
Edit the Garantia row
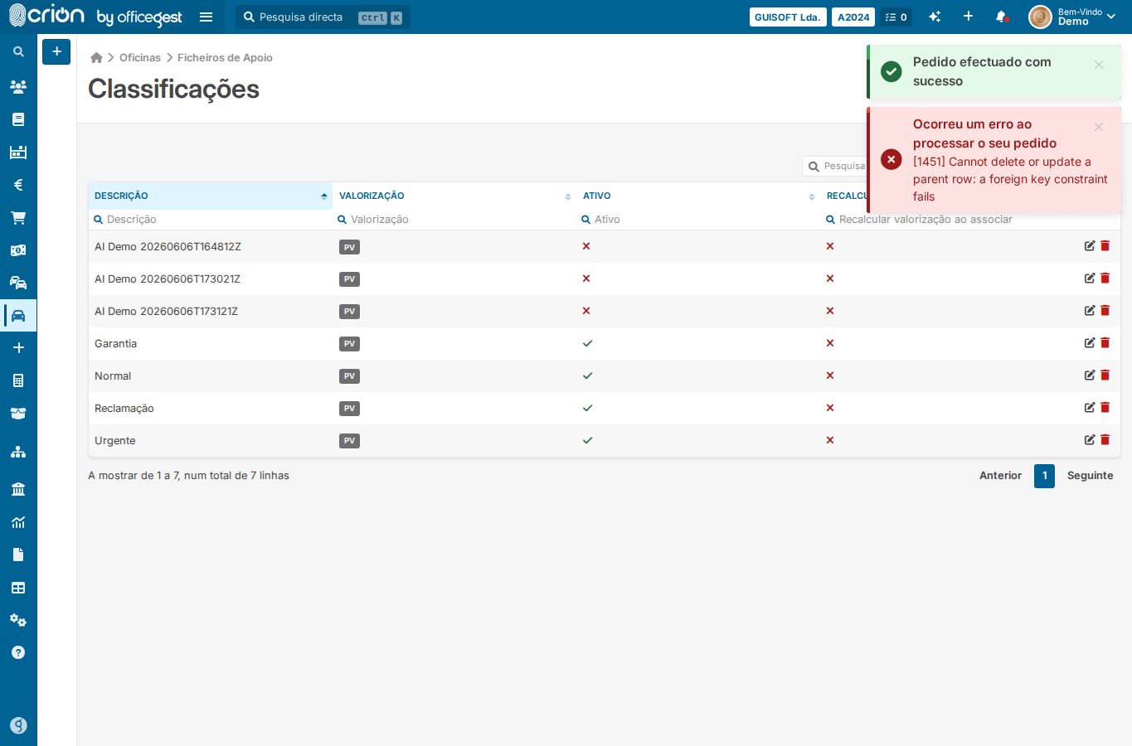click(1090, 343)
